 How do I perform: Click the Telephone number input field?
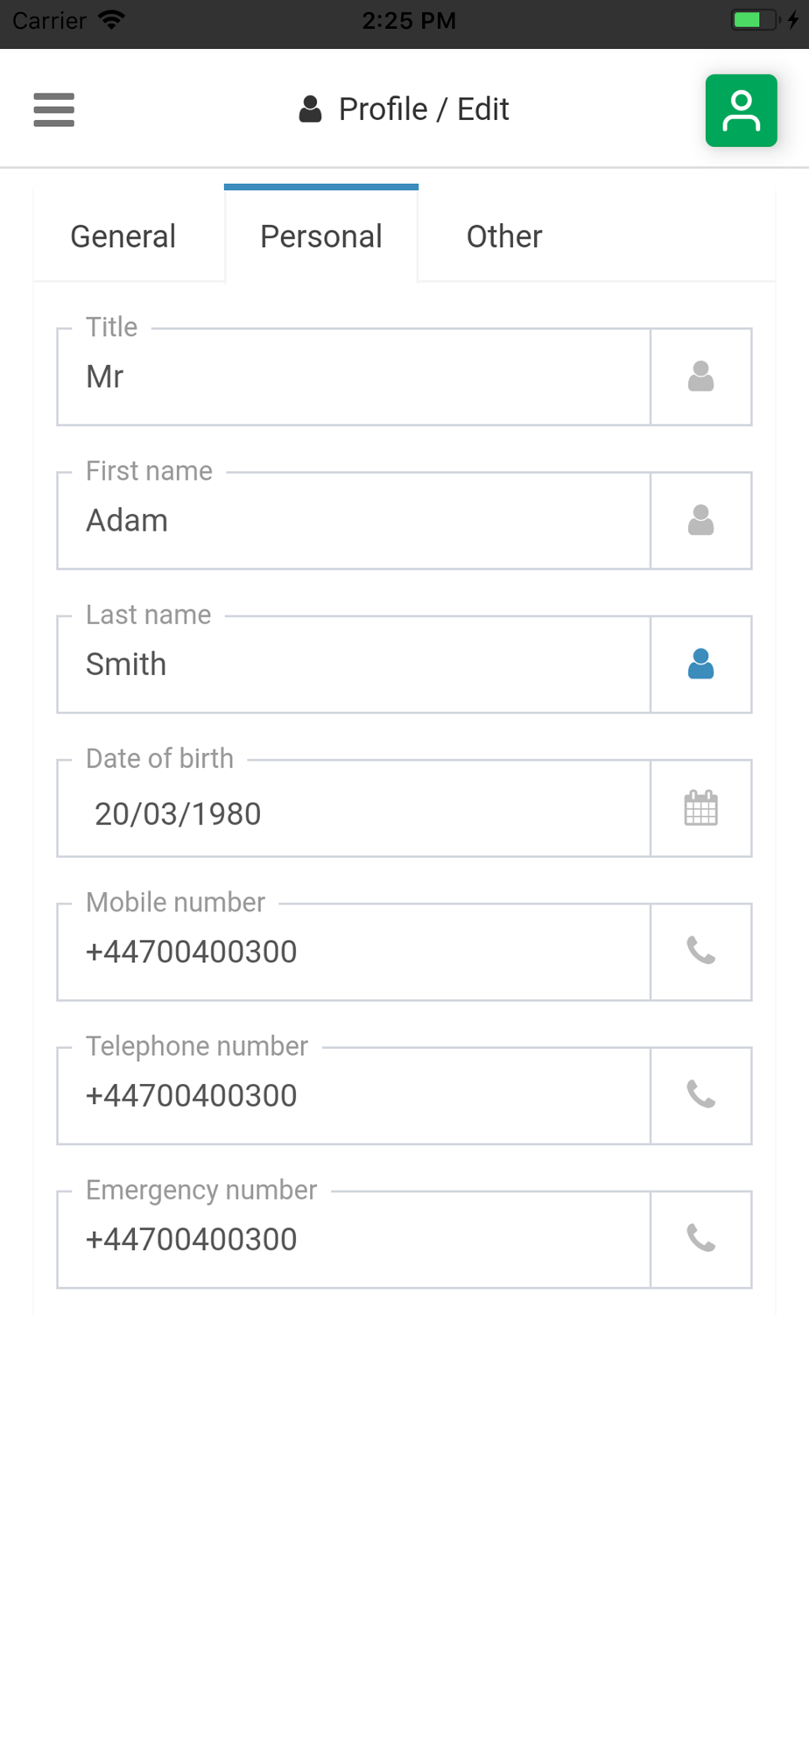[354, 1095]
